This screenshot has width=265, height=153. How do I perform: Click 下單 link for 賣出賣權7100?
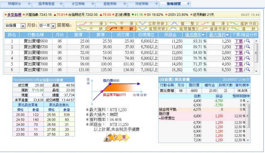(x=238, y=70)
